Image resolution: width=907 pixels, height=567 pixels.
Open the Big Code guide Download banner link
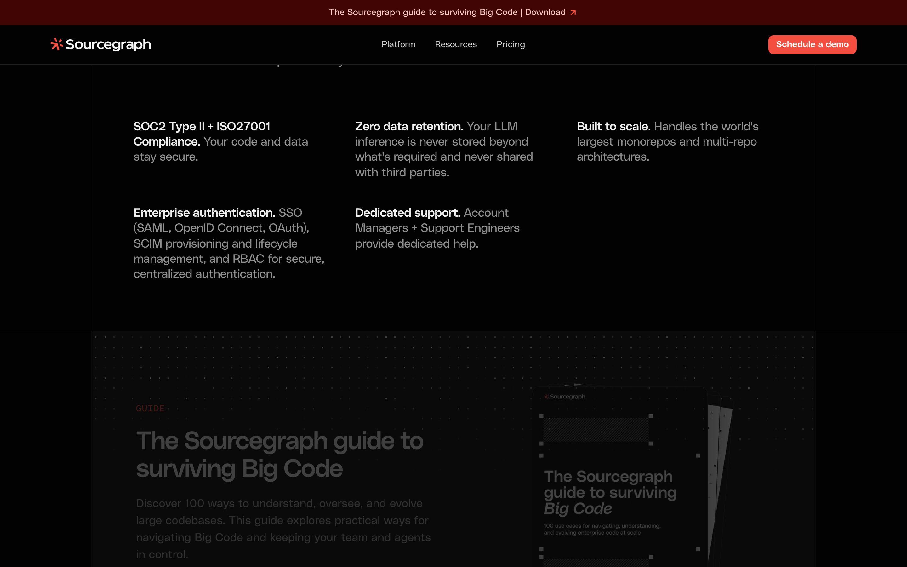click(453, 12)
